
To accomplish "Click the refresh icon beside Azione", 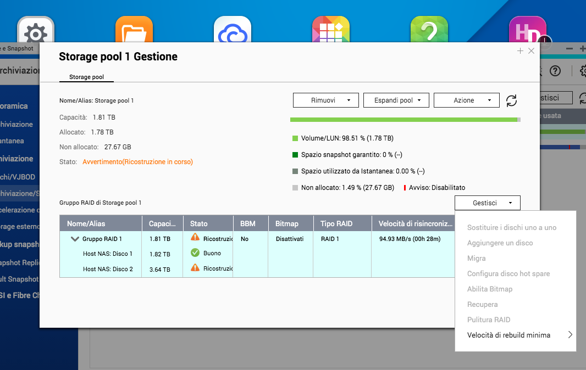I will [x=512, y=100].
